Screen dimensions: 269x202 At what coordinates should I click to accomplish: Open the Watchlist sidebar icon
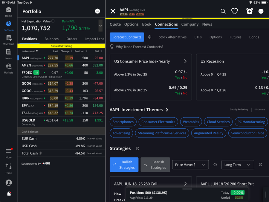(x=9, y=40)
